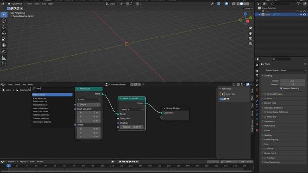Toggle camera view icon in viewport

click(250, 38)
